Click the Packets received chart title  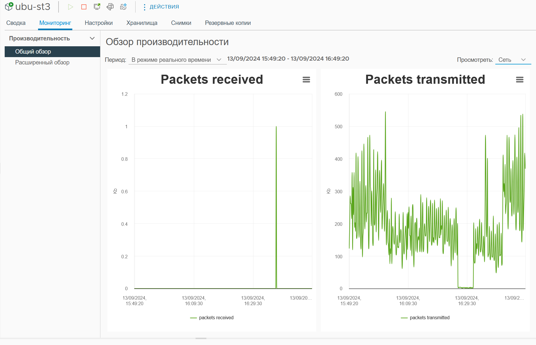212,79
